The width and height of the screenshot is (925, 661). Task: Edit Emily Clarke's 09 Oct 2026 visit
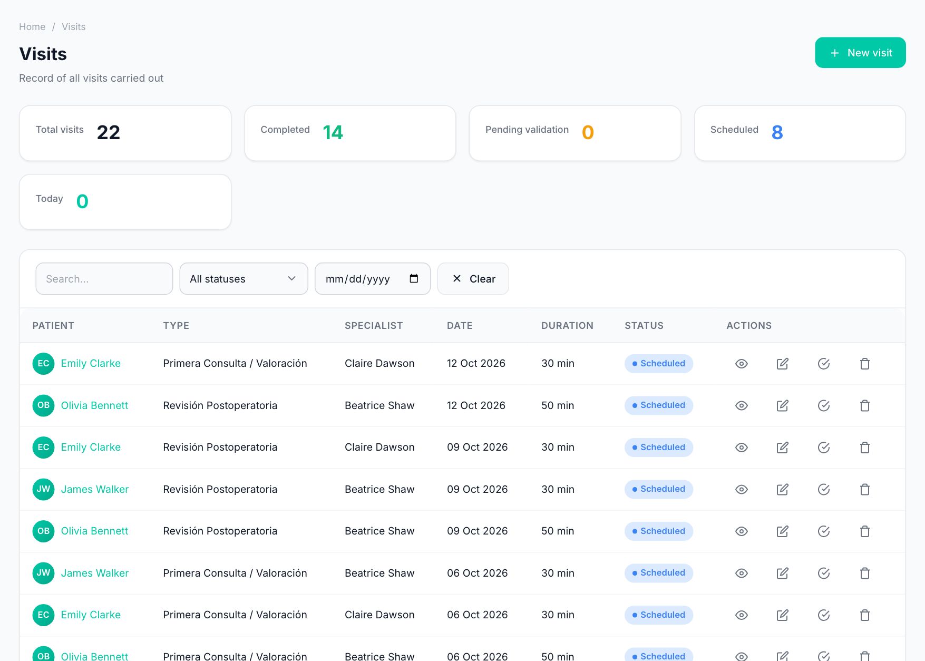(782, 448)
